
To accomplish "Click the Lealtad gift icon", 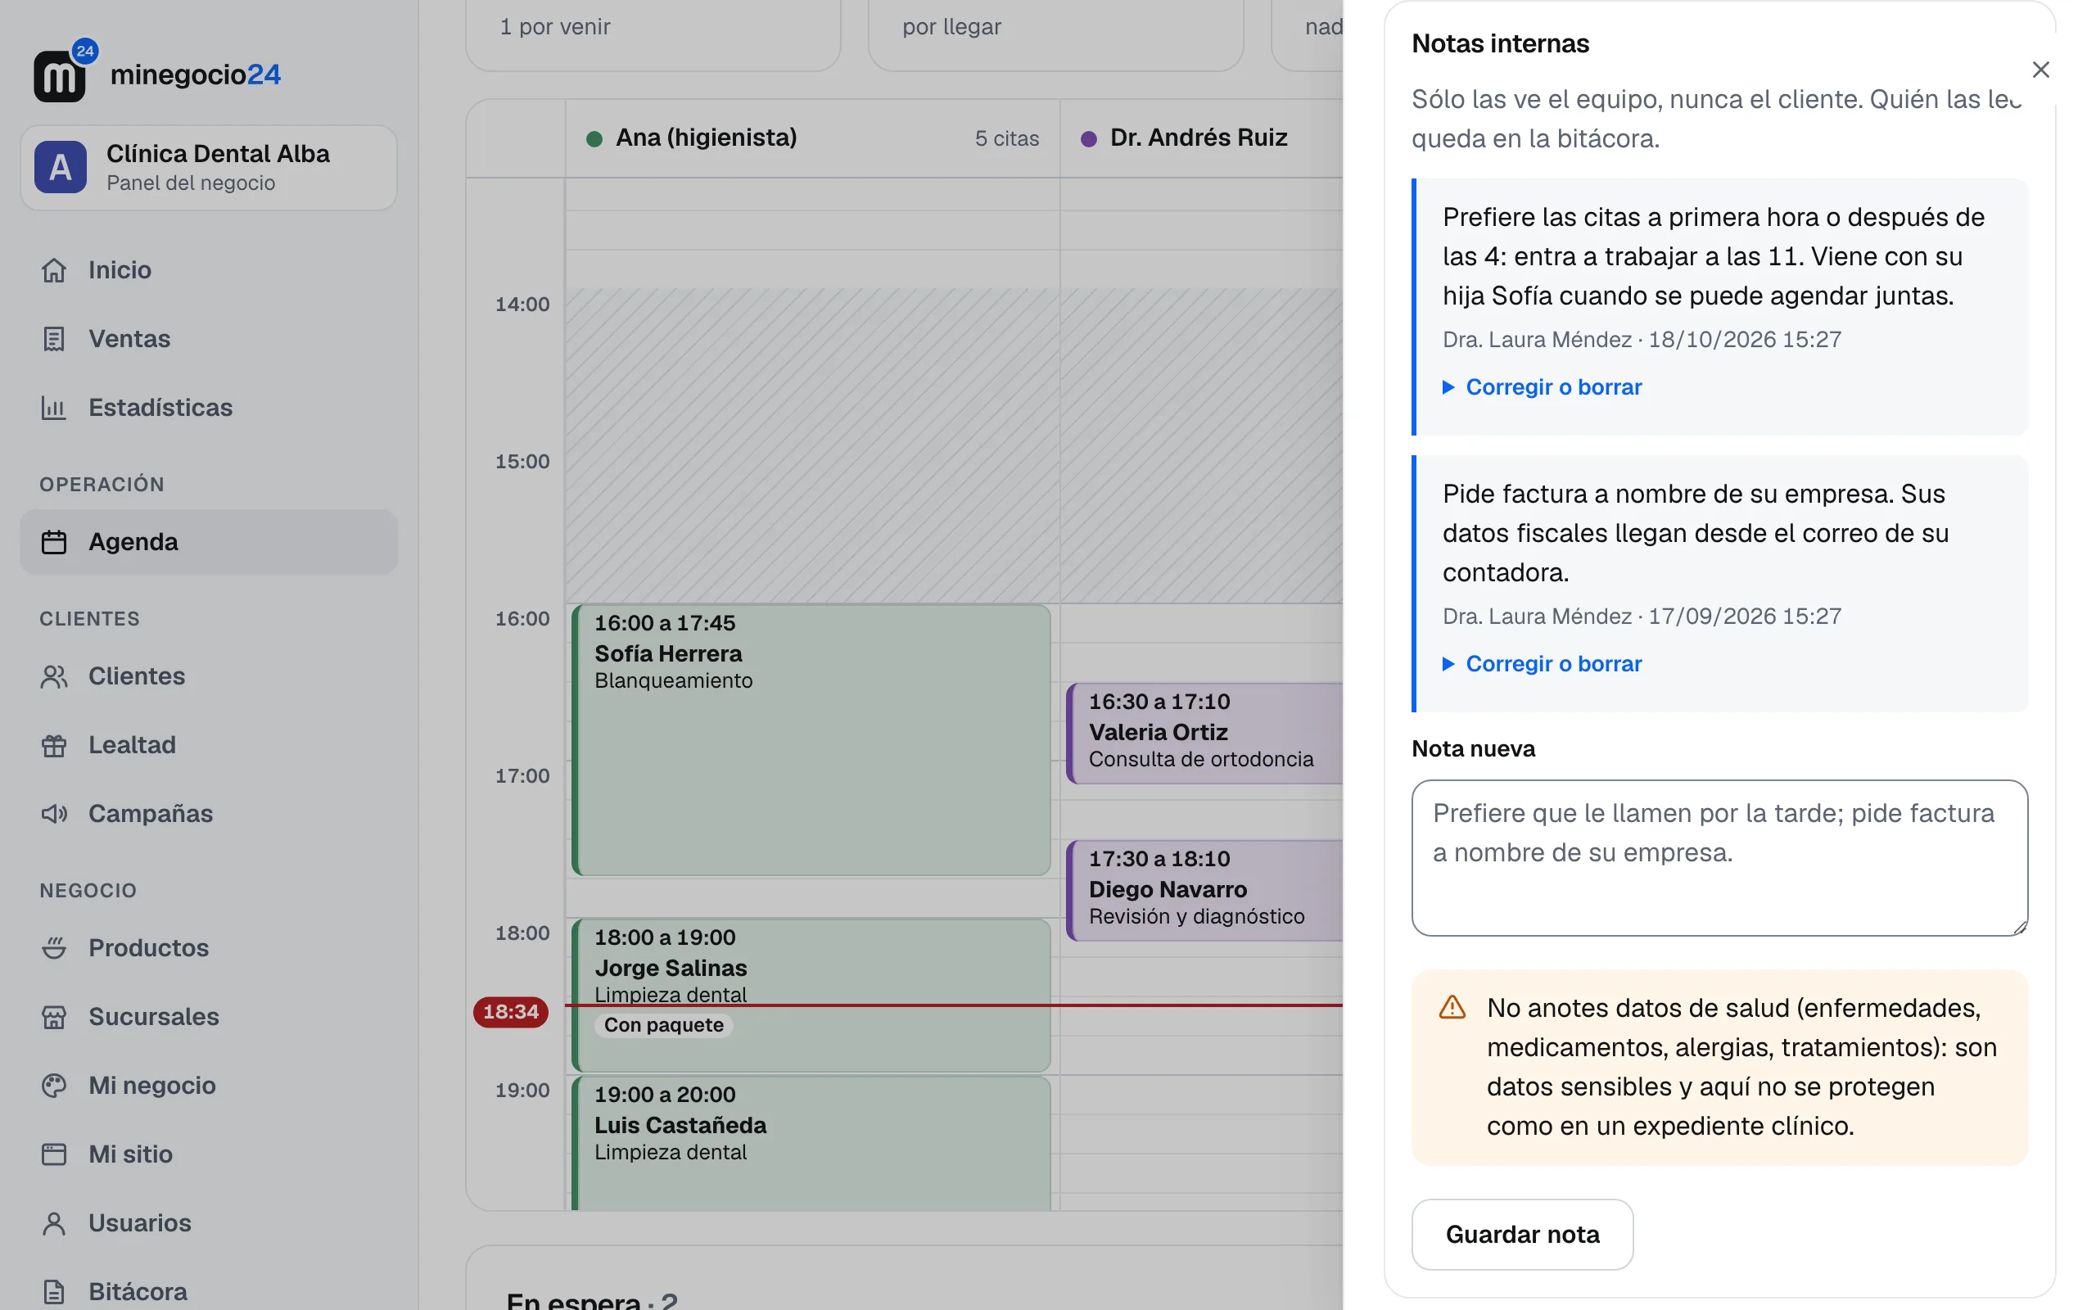I will [x=54, y=745].
